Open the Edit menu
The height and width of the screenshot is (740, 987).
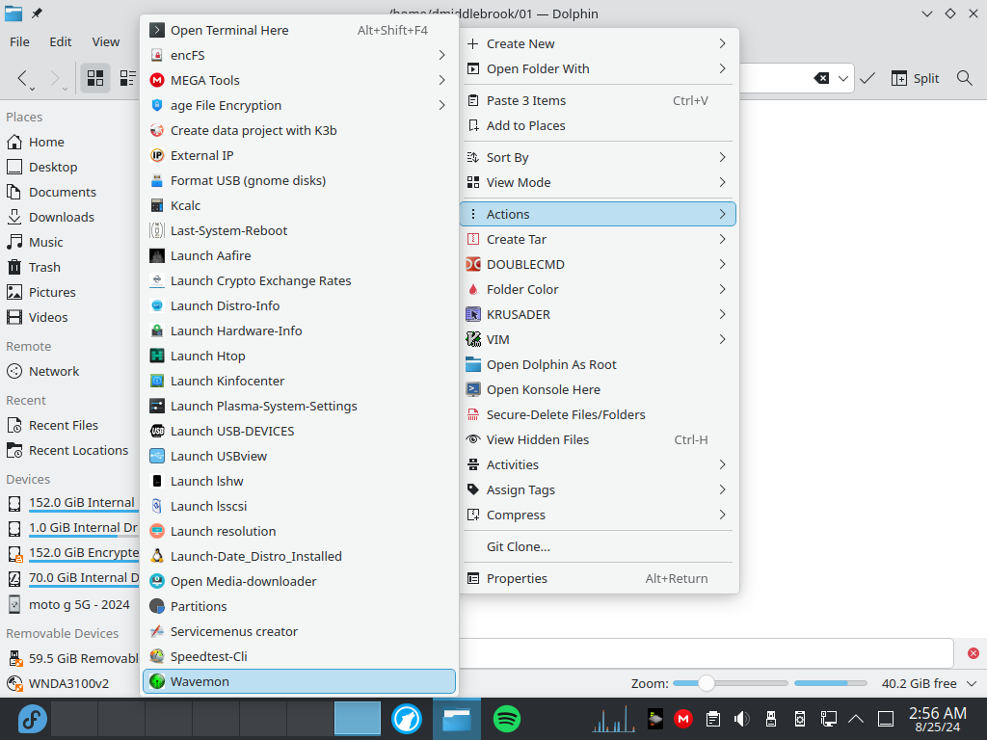click(x=61, y=41)
